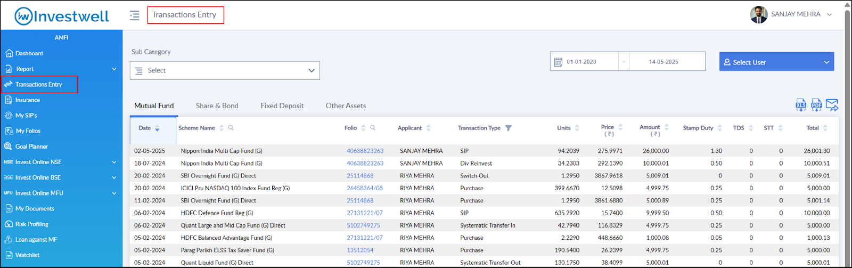Viewport: 852px width, 268px height.
Task: Open the Dashboard home icon
Action: 9,53
